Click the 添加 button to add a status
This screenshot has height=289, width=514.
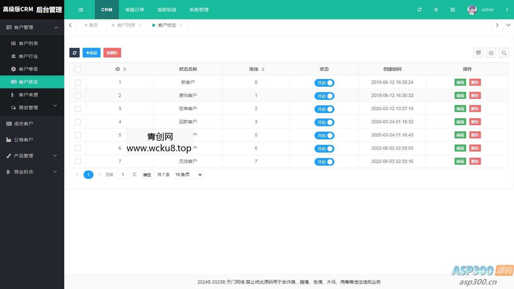(x=91, y=53)
